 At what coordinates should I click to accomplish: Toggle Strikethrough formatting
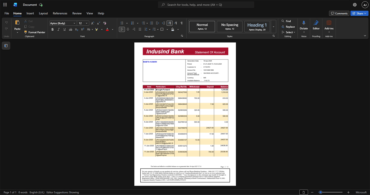[70, 29]
